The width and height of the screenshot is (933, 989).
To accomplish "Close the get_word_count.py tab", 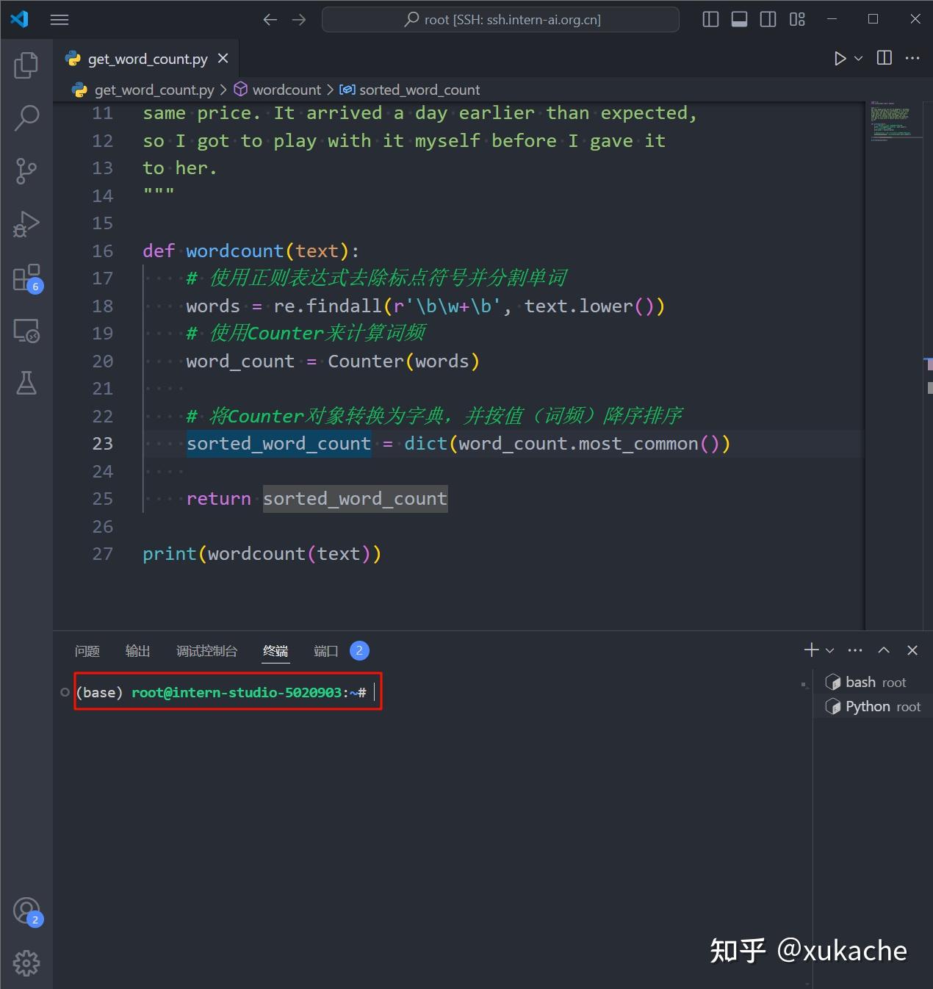I will [x=223, y=58].
